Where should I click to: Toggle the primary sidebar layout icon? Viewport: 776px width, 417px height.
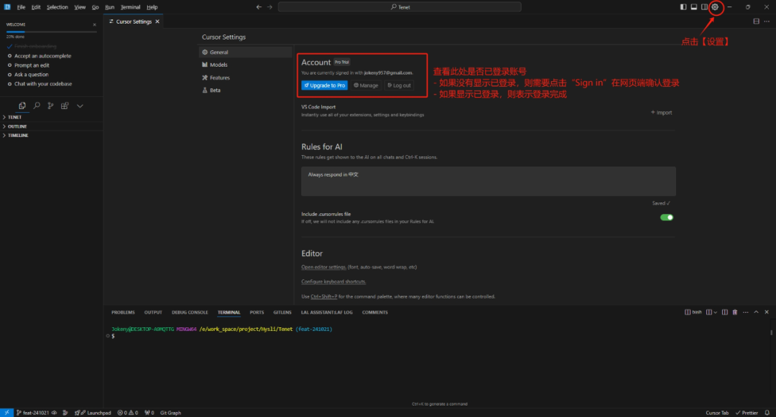point(683,7)
